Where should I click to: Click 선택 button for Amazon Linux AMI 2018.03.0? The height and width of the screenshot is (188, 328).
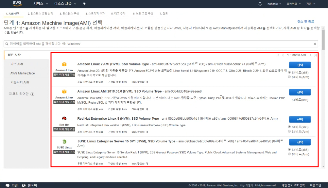(300, 92)
